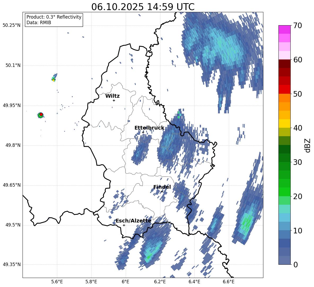Click the colorbar value 30
Image resolution: width=314 pixels, height=287 pixels.
(298, 162)
